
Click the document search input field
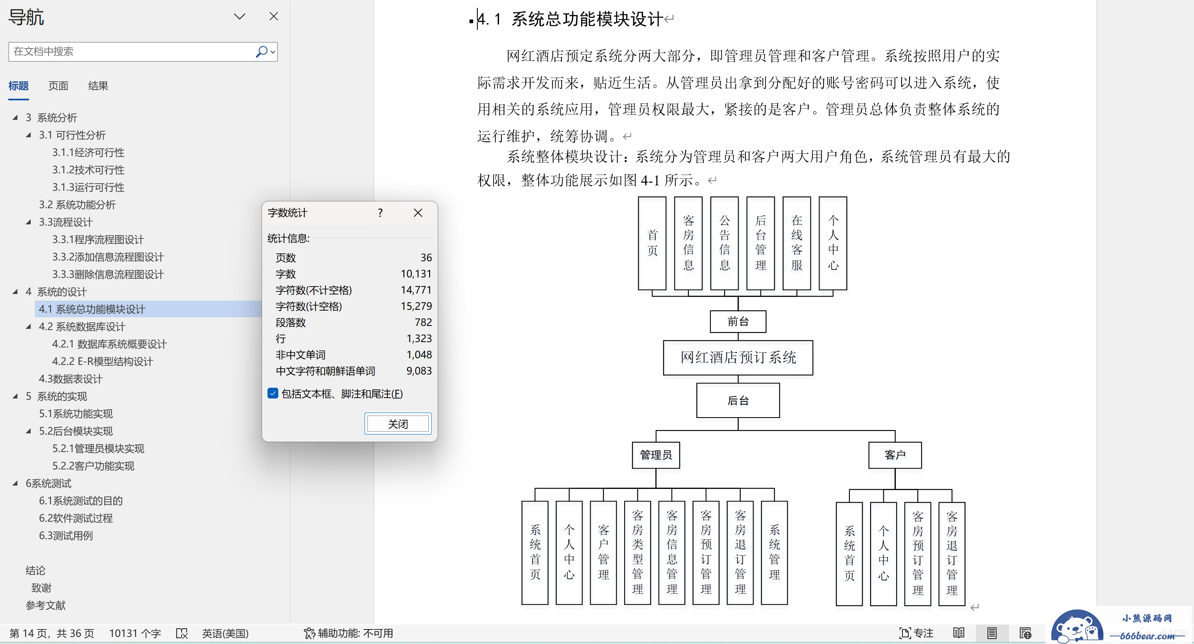132,51
